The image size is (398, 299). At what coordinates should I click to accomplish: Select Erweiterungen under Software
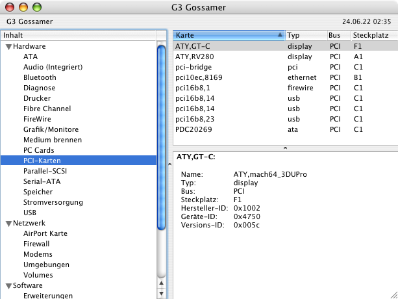(x=48, y=296)
